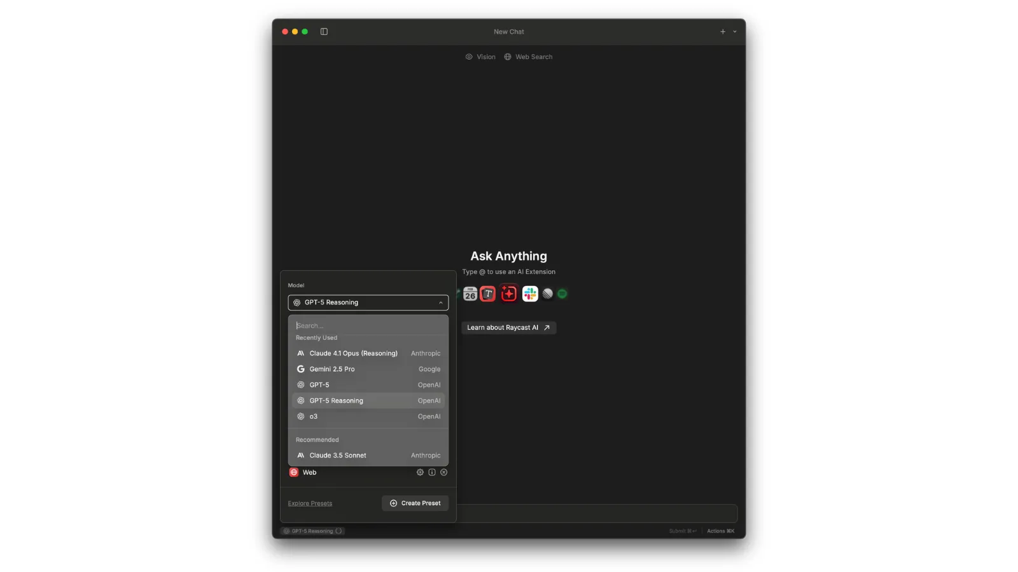Click the green Spotify extension icon
The height and width of the screenshot is (572, 1018).
pos(562,294)
